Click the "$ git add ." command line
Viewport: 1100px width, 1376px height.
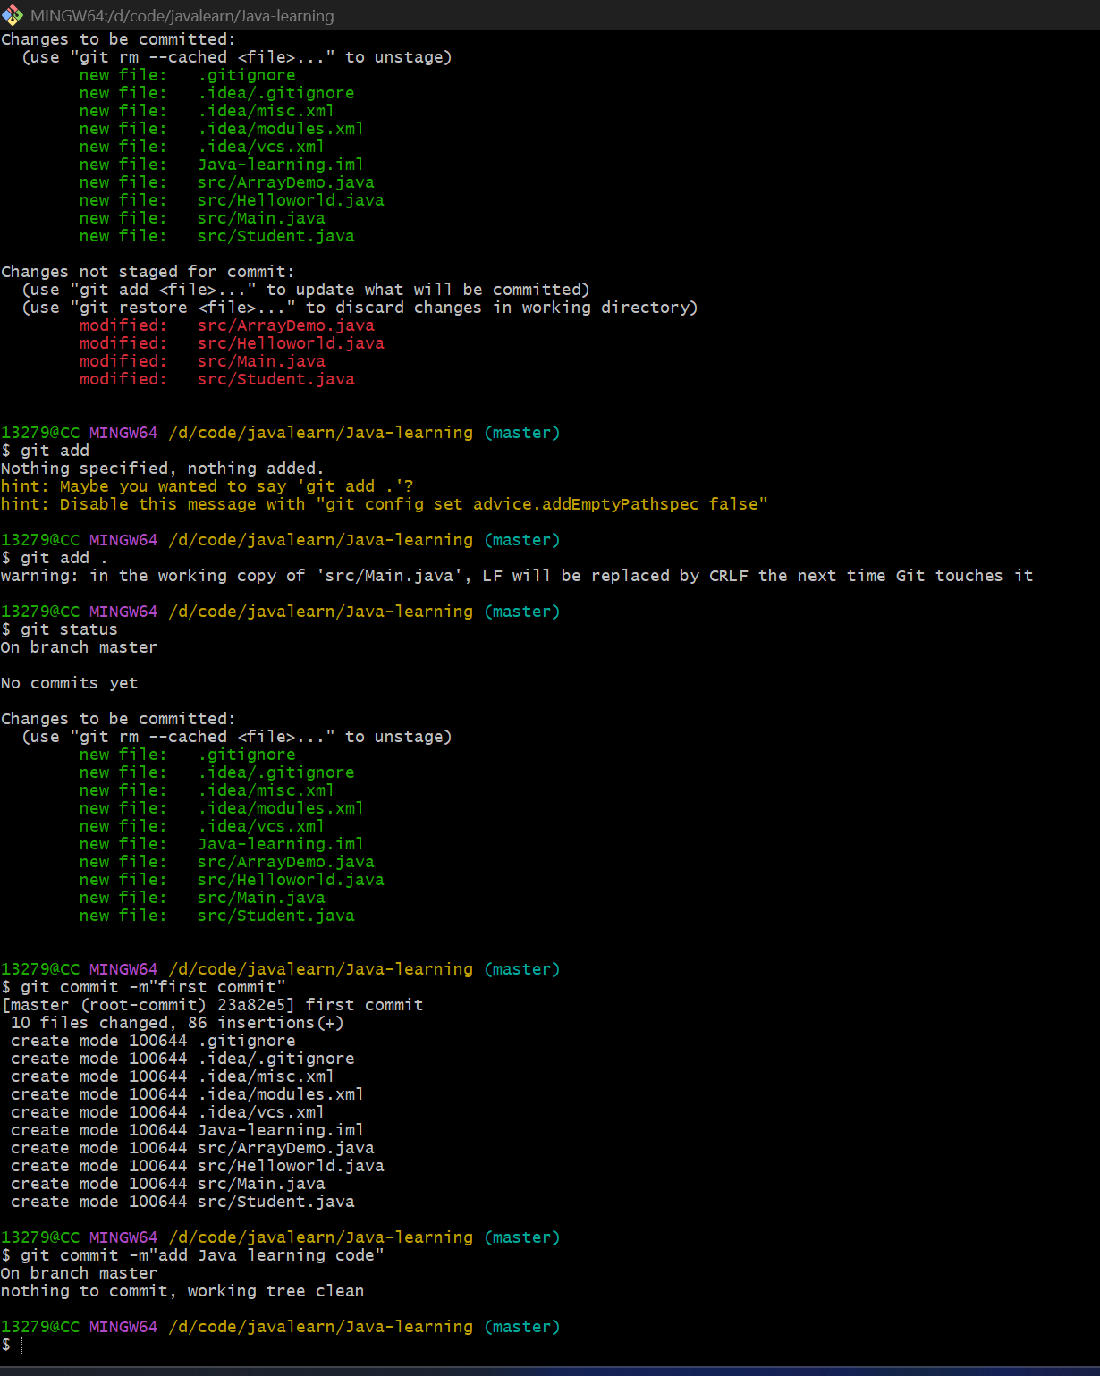[x=55, y=558]
